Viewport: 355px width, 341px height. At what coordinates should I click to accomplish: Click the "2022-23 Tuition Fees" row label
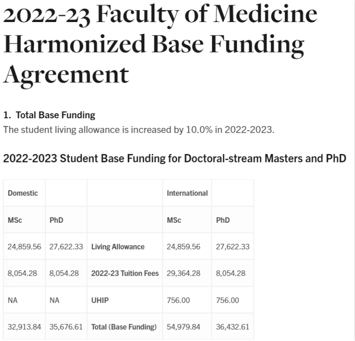click(x=125, y=274)
